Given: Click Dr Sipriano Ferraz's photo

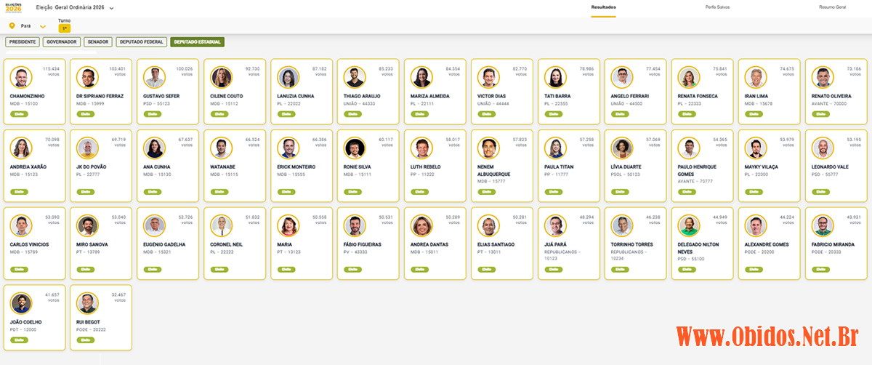Looking at the screenshot, I should (87, 77).
